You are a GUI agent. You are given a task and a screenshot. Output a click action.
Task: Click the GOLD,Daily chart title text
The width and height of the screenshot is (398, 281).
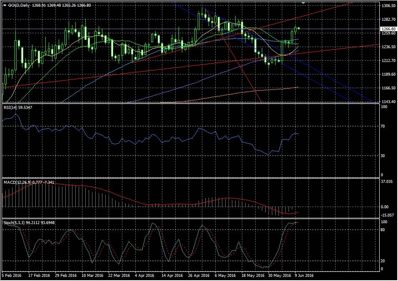tap(19, 5)
